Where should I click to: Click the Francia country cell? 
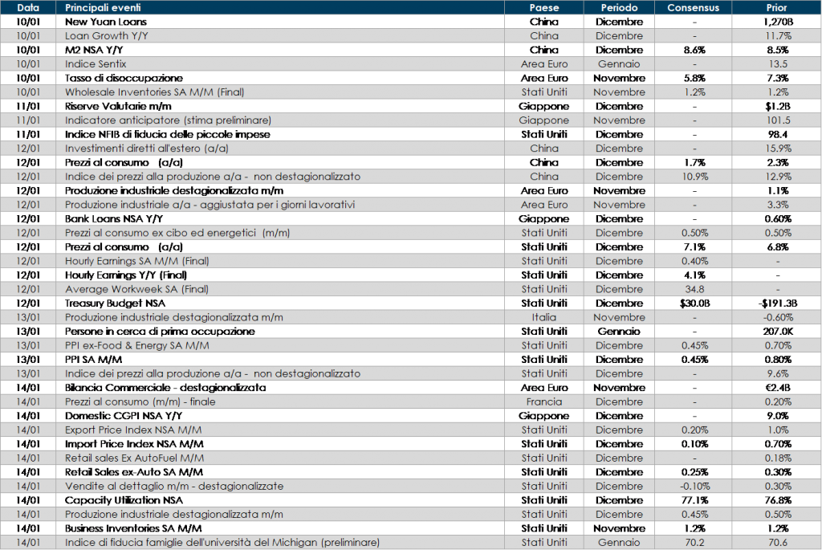544,401
